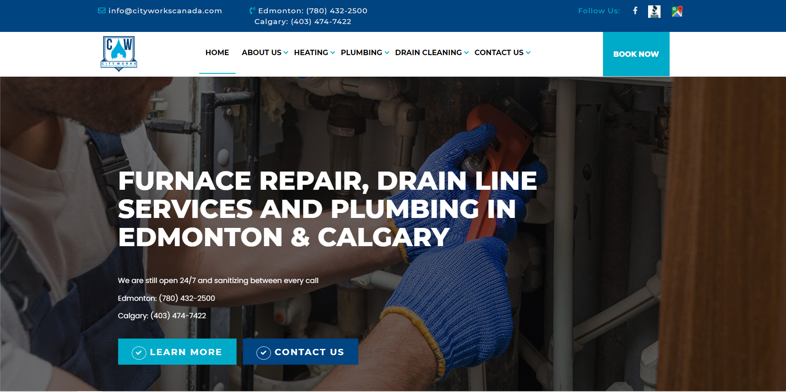The image size is (786, 392).
Task: Click the envelope email icon
Action: [x=102, y=11]
